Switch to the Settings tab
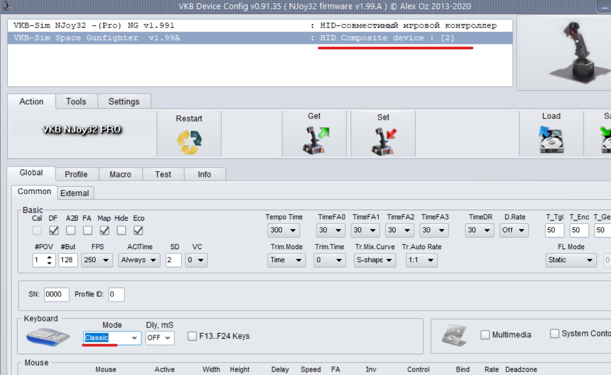Viewport: 611px width, 375px height. (124, 102)
